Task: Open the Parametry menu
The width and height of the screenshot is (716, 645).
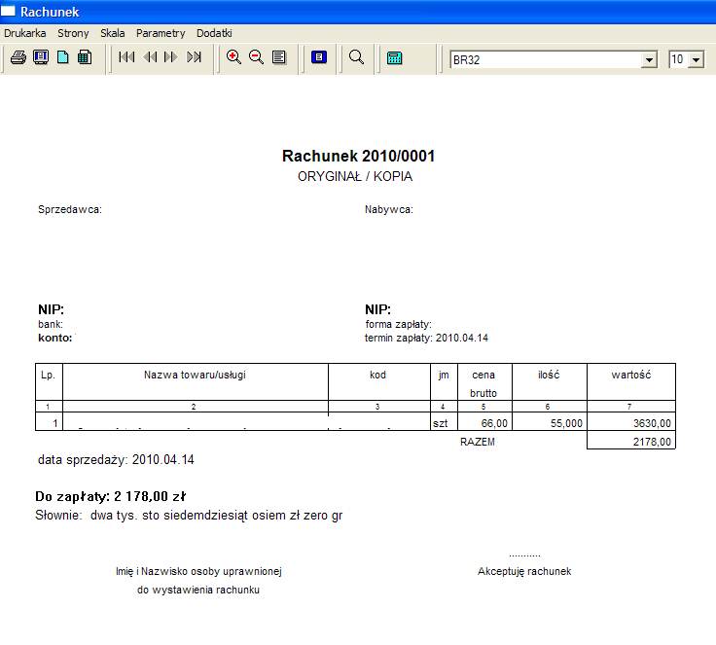Action: [161, 33]
